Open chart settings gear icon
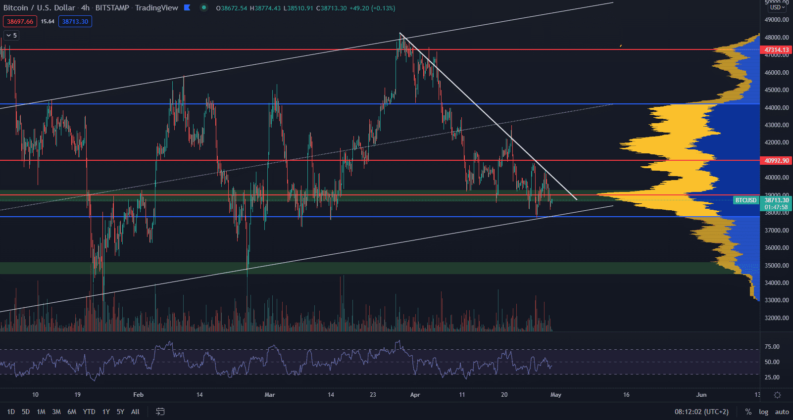Screen dimensions: 793x420 pos(777,395)
